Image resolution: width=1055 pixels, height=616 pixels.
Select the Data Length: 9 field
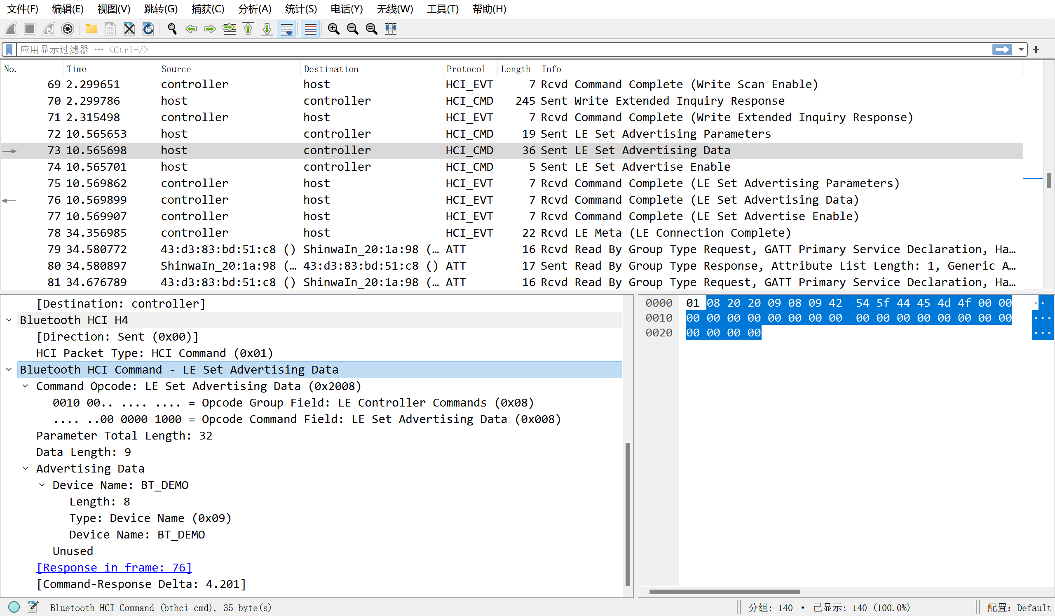(x=83, y=452)
